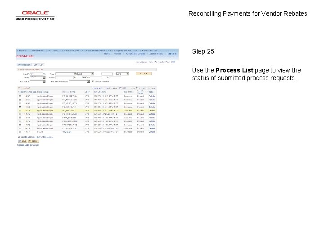Click the Refresh button
This screenshot has width=324, height=243.
pyautogui.click(x=144, y=74)
